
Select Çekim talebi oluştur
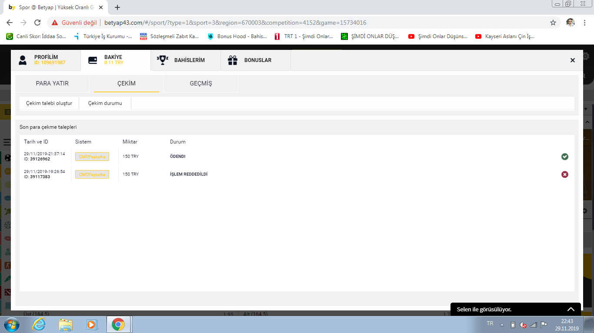tap(49, 103)
